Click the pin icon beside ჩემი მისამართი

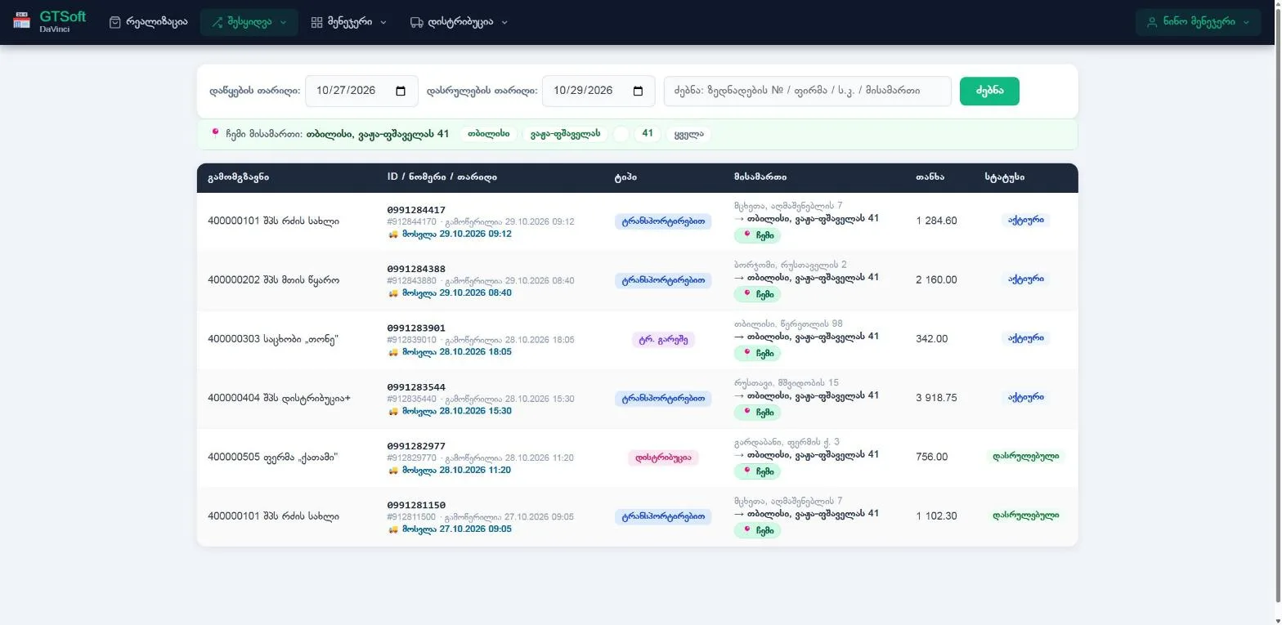click(215, 133)
